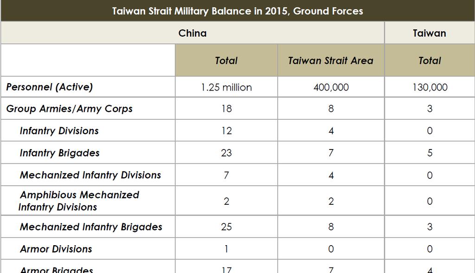The width and height of the screenshot is (475, 273).
Task: Click Mechanized Infantry Divisions China total '7'
Action: 226,175
